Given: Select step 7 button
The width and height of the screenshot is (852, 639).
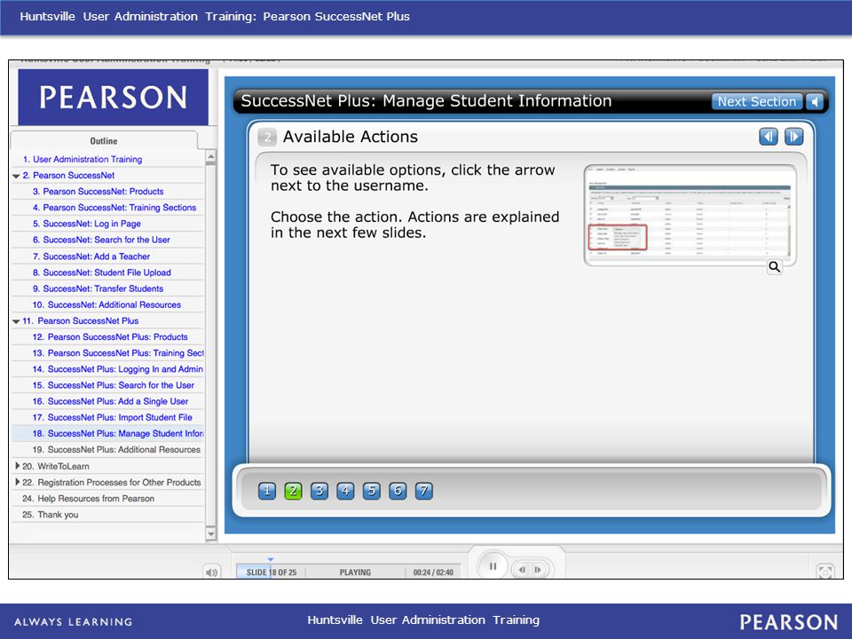Looking at the screenshot, I should click(x=424, y=491).
